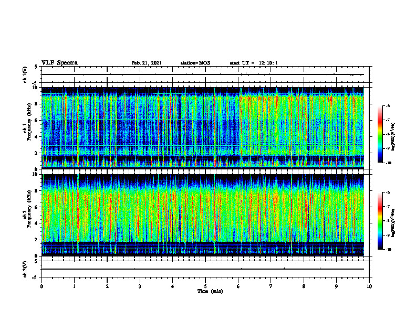Click the ch.2 spectrogram color bar

380,221
